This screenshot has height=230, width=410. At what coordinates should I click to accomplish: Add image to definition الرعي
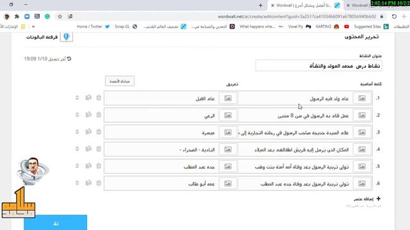tap(228, 115)
